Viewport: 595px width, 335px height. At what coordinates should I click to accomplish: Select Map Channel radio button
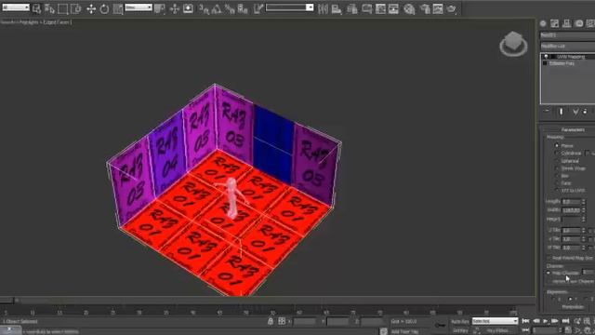pyautogui.click(x=549, y=273)
